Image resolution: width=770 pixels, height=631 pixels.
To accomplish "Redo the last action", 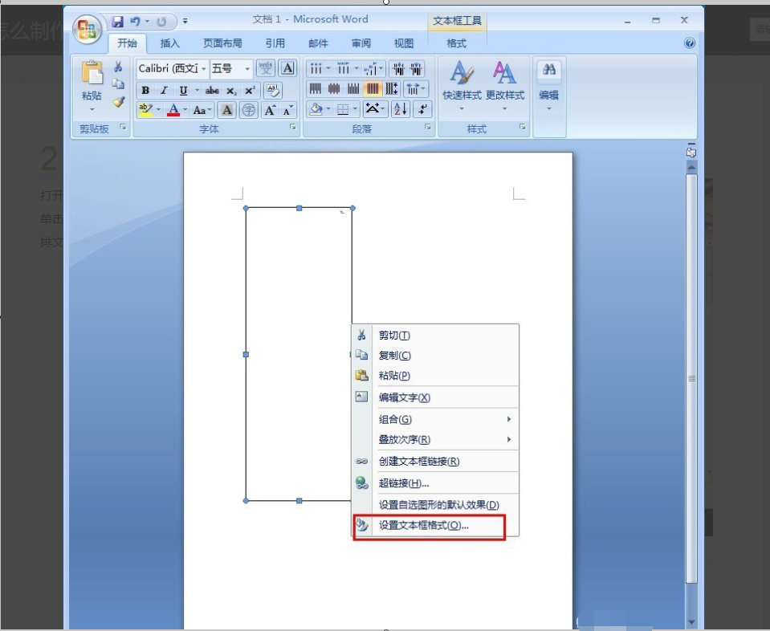I will click(161, 21).
